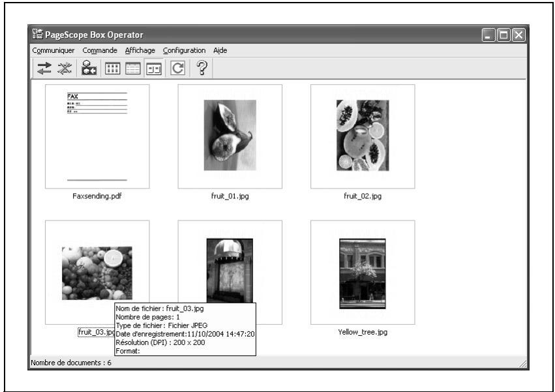Screen dimensions: 555x392
Task: Click the tooltip line 'Type de fichier : Fichier JPEG'
Action: coord(162,325)
